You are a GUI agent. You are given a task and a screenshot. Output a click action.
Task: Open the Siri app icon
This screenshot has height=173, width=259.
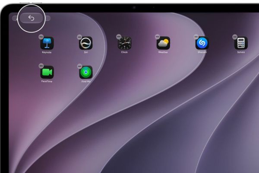[86, 43]
